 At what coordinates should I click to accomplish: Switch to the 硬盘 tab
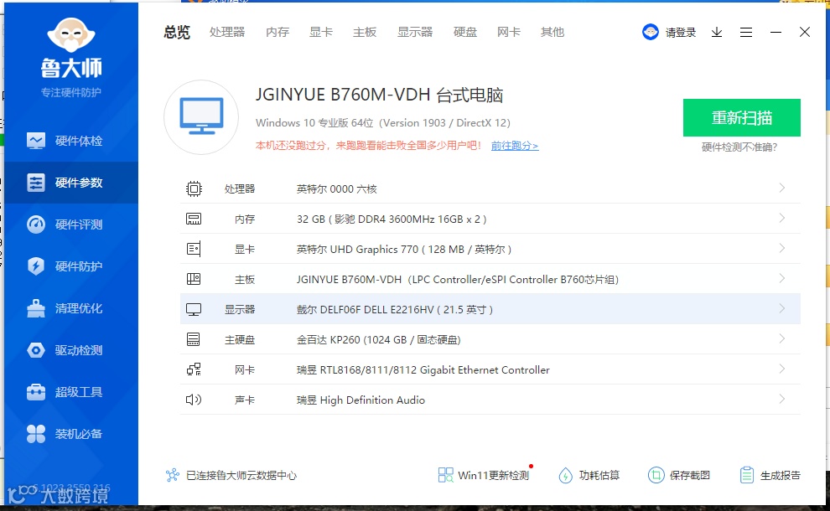point(465,33)
